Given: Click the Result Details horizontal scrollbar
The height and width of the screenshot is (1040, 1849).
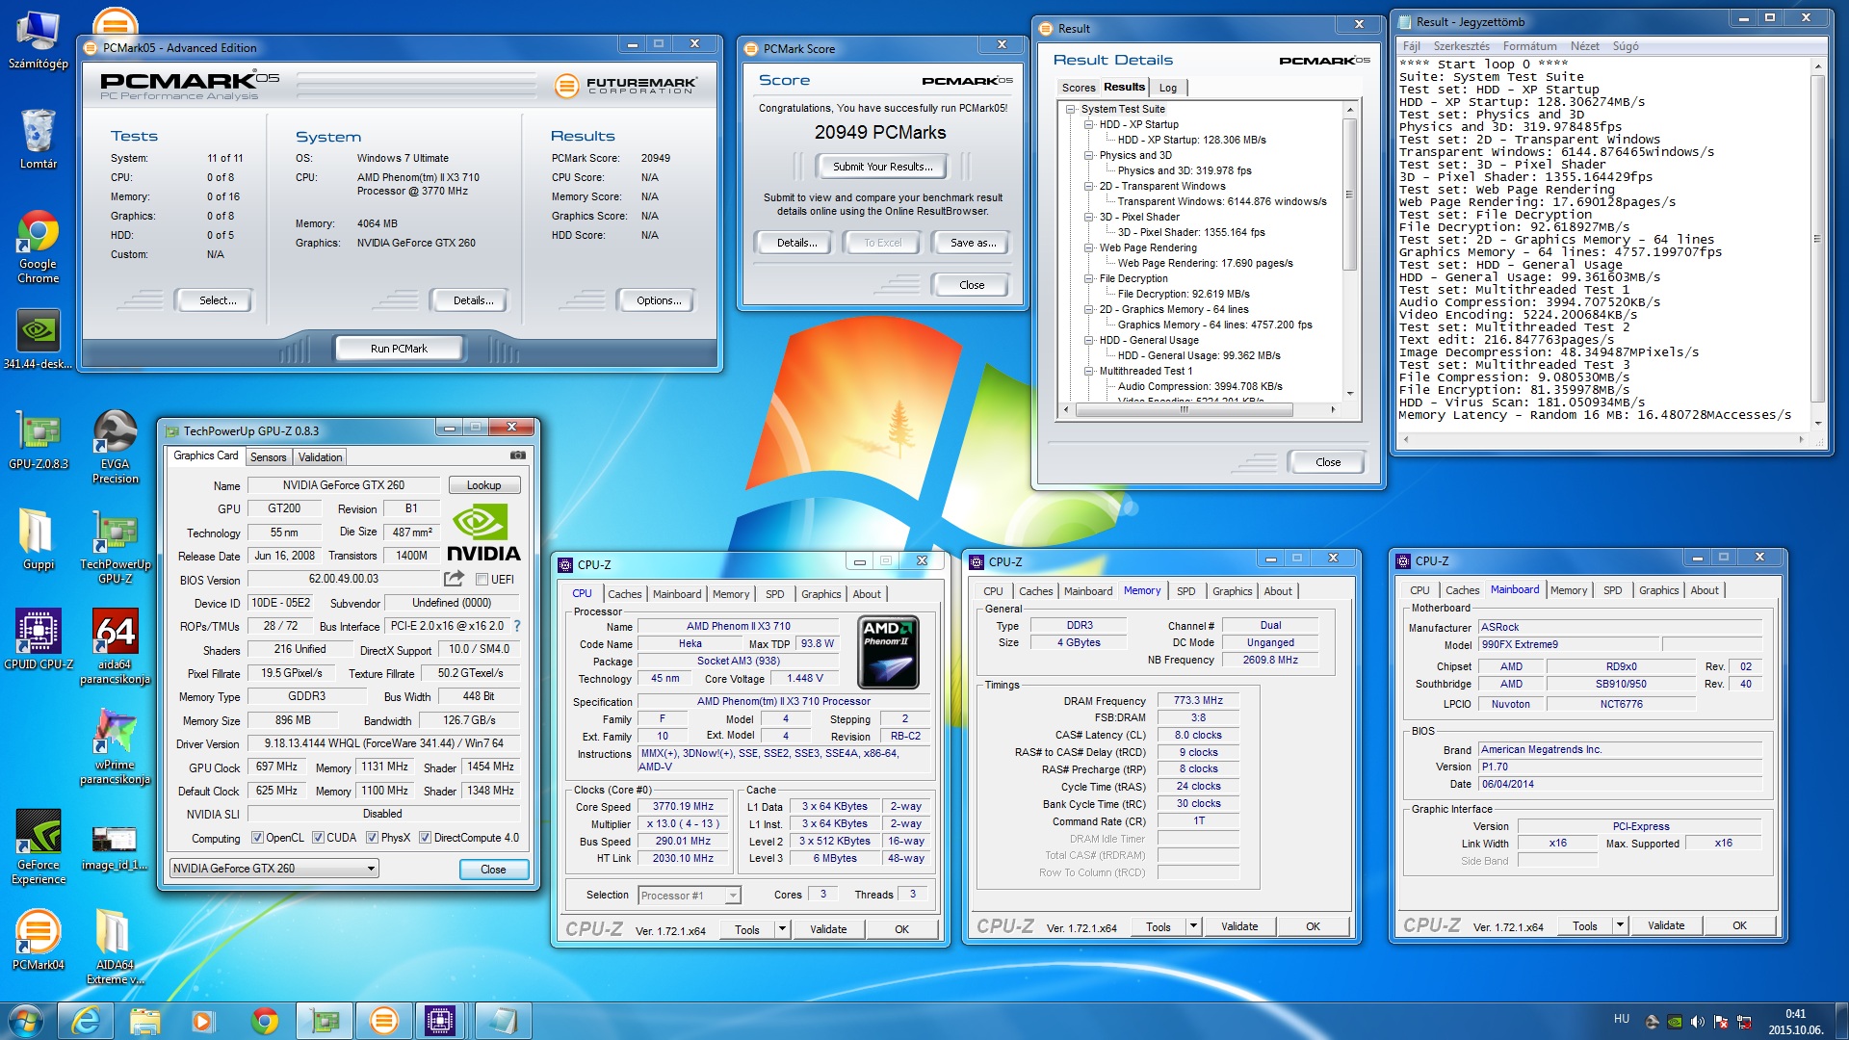Looking at the screenshot, I should point(1199,409).
